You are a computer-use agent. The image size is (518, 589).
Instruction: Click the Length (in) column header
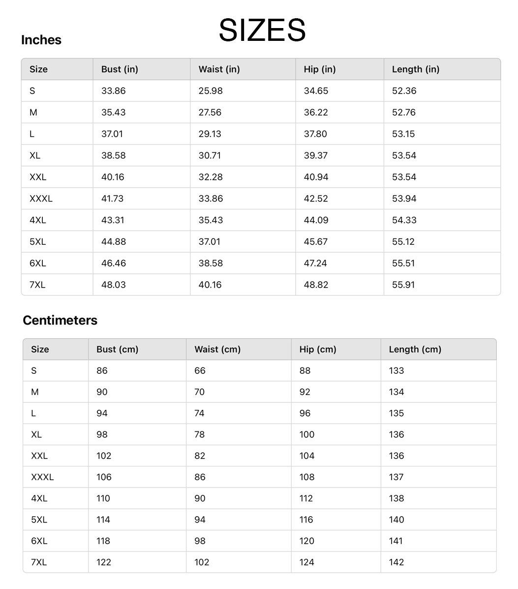tap(416, 69)
